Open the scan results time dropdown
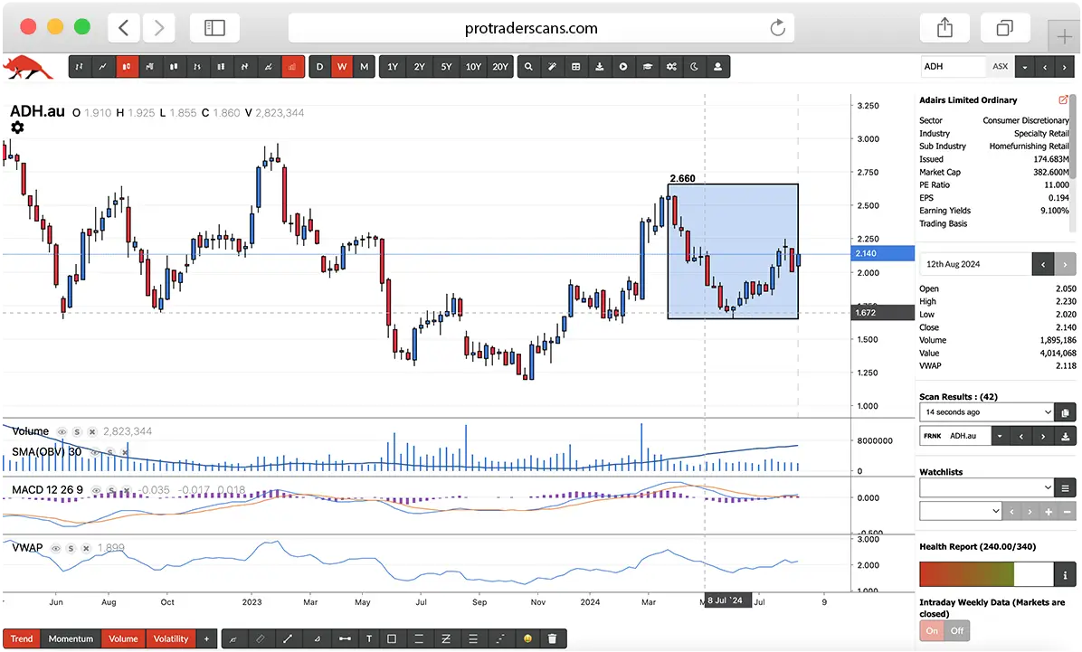 pos(987,412)
